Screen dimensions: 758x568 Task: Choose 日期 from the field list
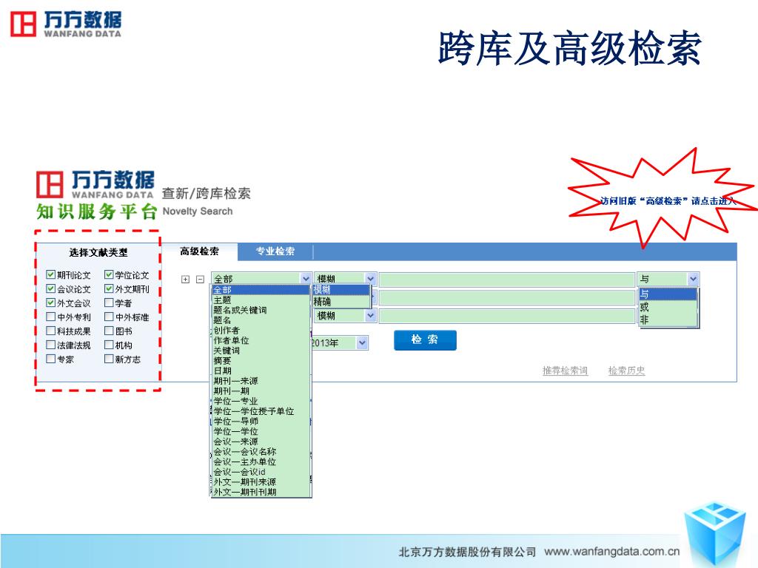[x=260, y=371]
